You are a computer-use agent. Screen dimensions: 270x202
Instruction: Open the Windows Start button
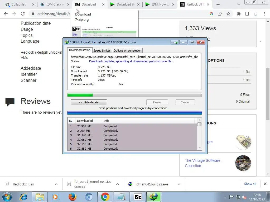tap(7, 197)
